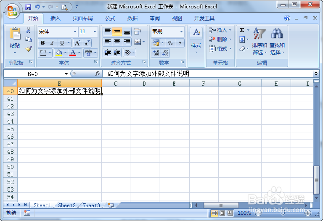Open the 格式 cell format menu
This screenshot has height=221, width=323.
click(220, 49)
